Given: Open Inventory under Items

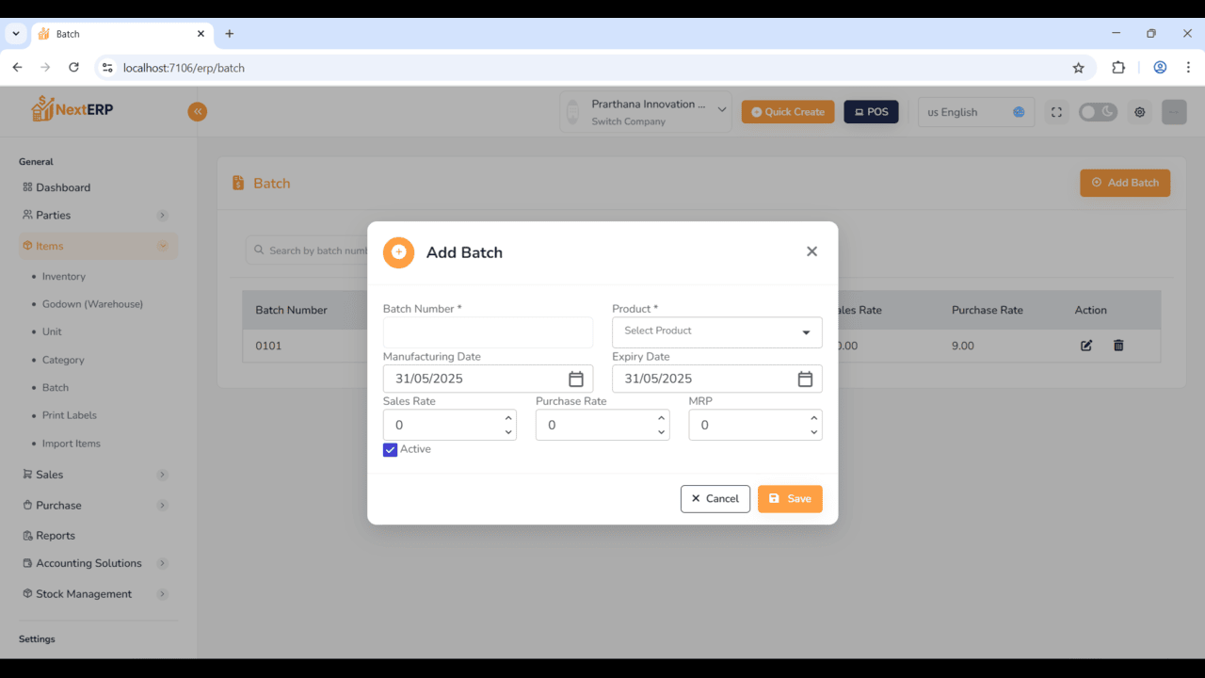Looking at the screenshot, I should point(64,276).
